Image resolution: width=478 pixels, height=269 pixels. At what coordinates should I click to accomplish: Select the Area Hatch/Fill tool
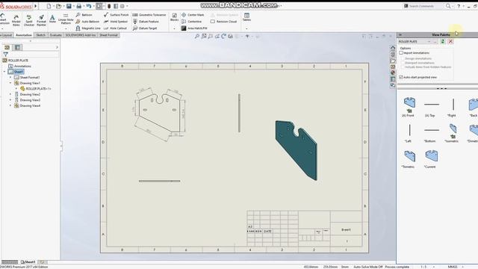(194, 28)
